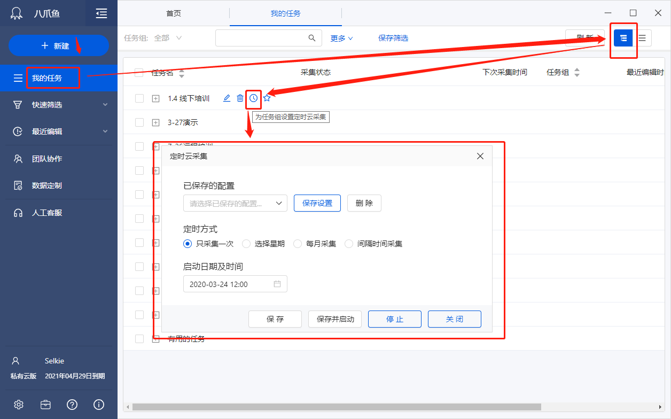Open 团队协作 in the sidebar
Image resolution: width=671 pixels, height=419 pixels.
[x=47, y=159]
